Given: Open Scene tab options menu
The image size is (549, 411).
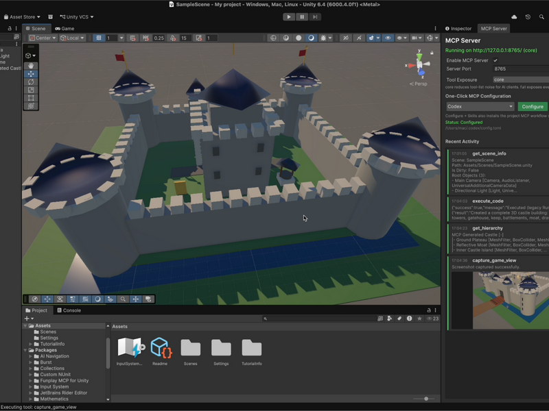Looking at the screenshot, I should pos(435,28).
